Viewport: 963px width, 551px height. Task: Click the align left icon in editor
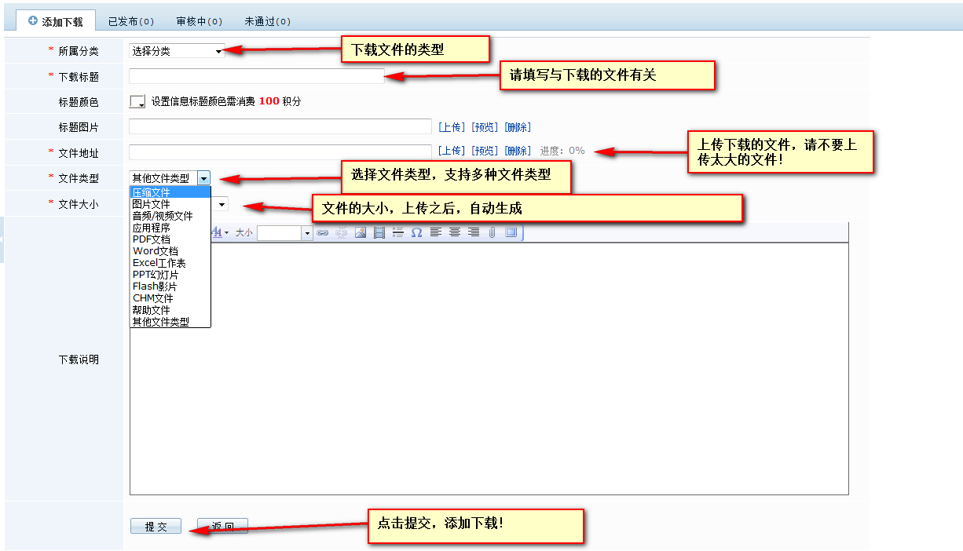tap(436, 232)
